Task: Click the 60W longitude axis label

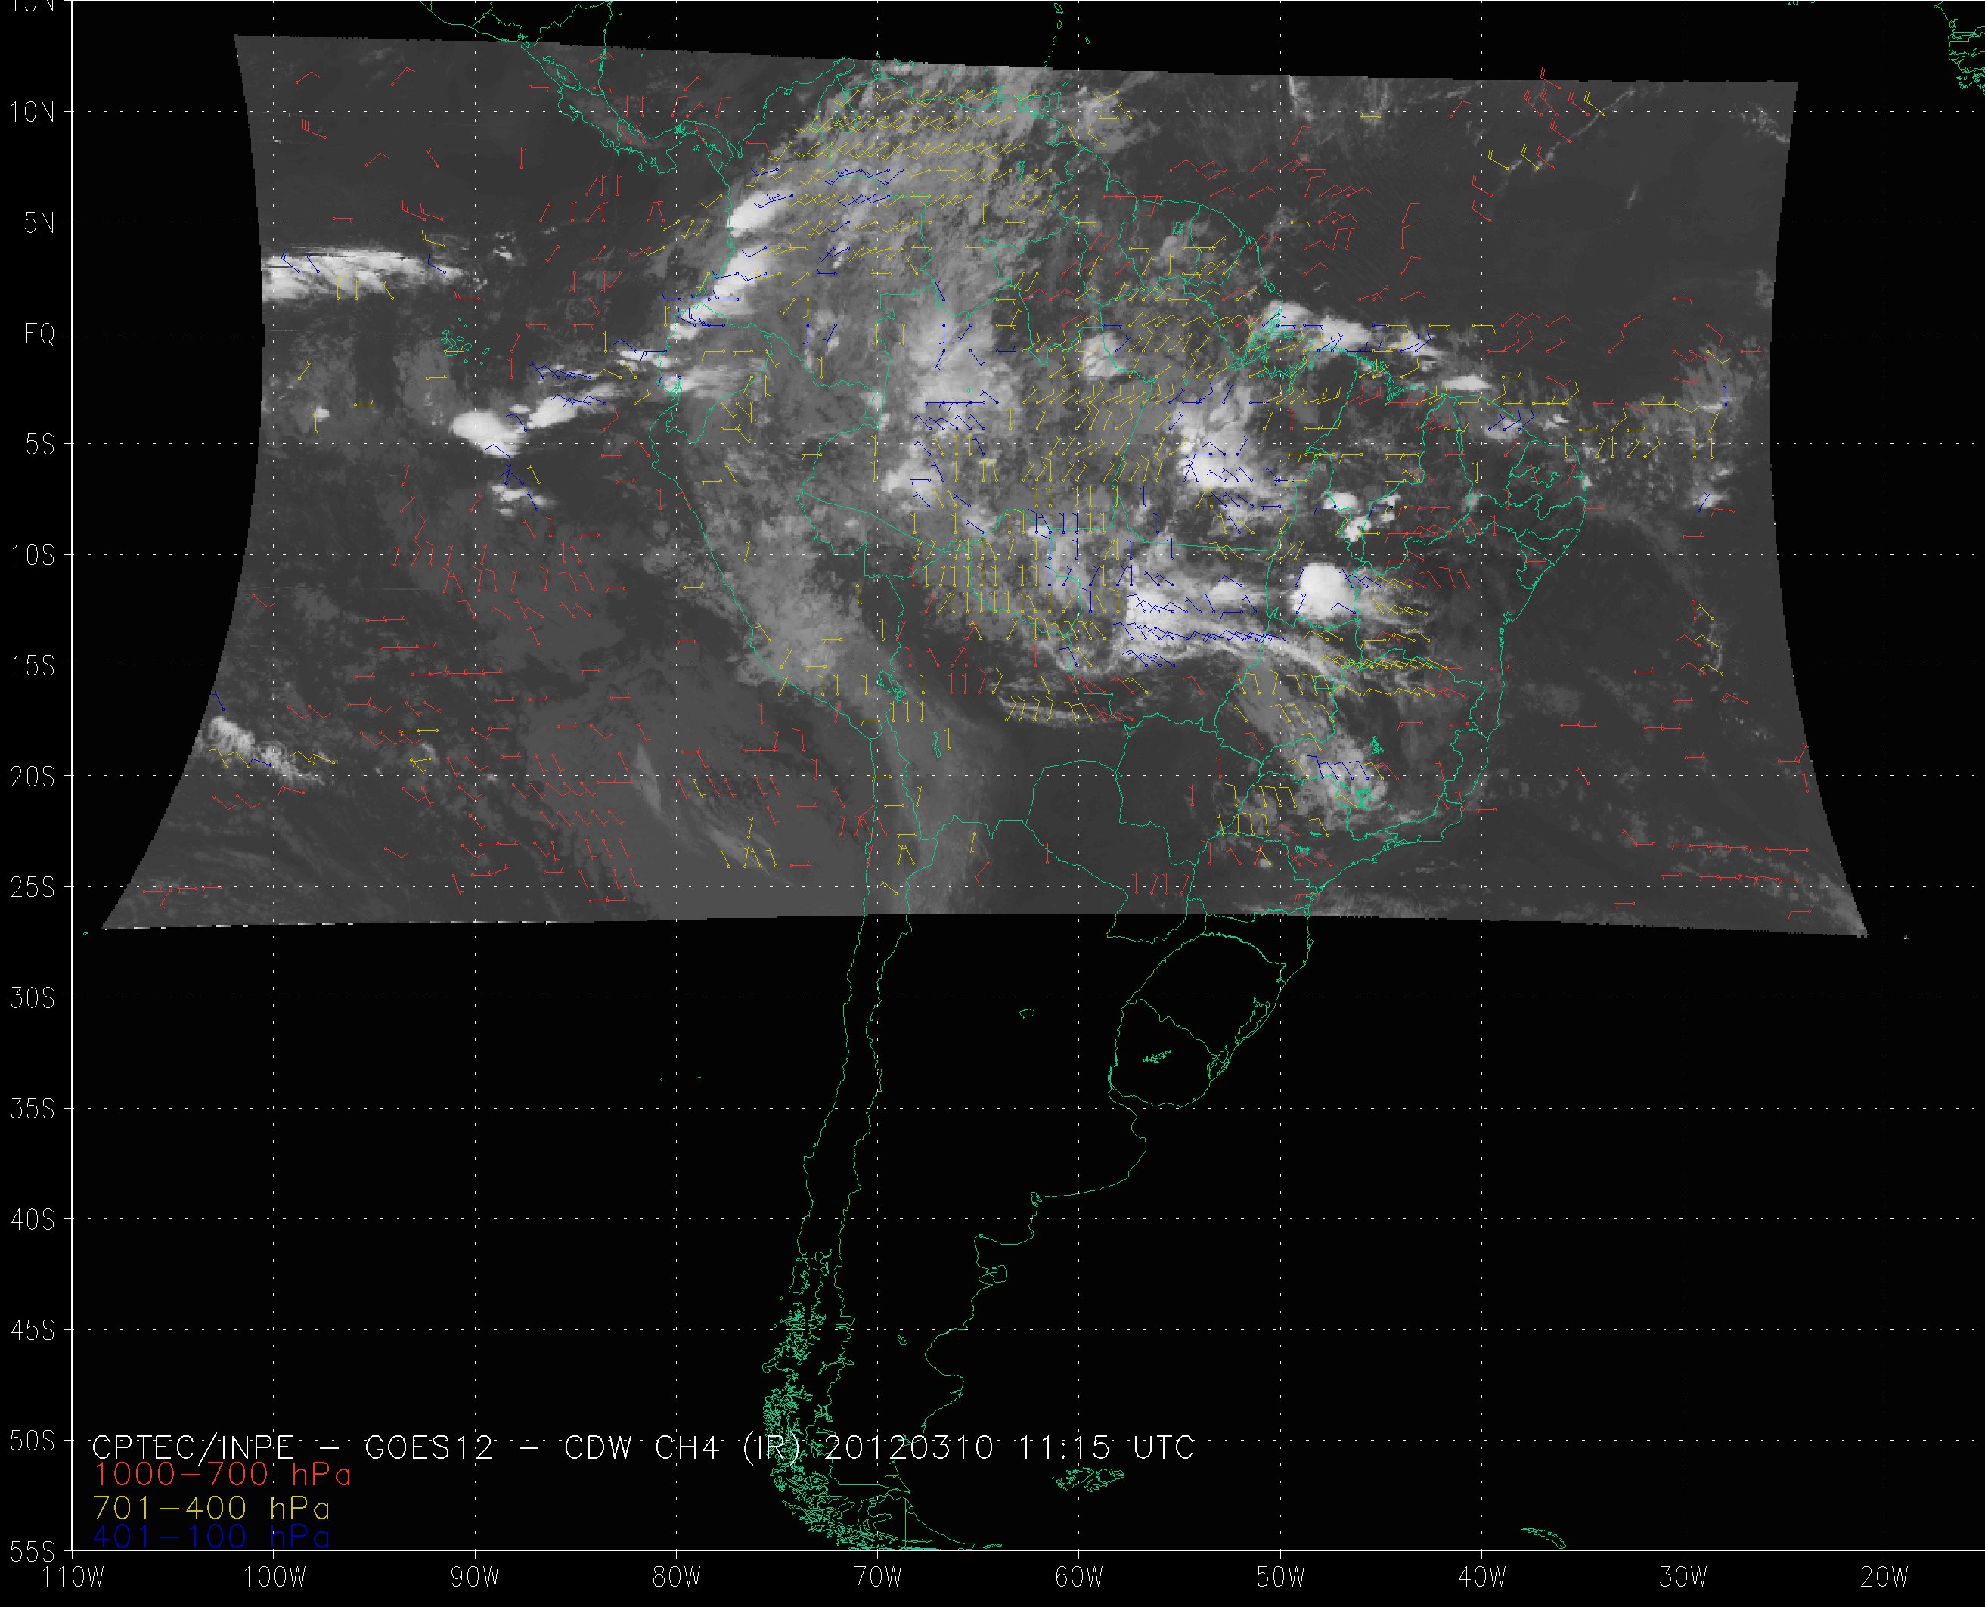Action: (1079, 1578)
